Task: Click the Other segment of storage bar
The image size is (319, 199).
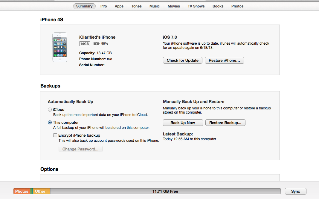Action: [42, 191]
